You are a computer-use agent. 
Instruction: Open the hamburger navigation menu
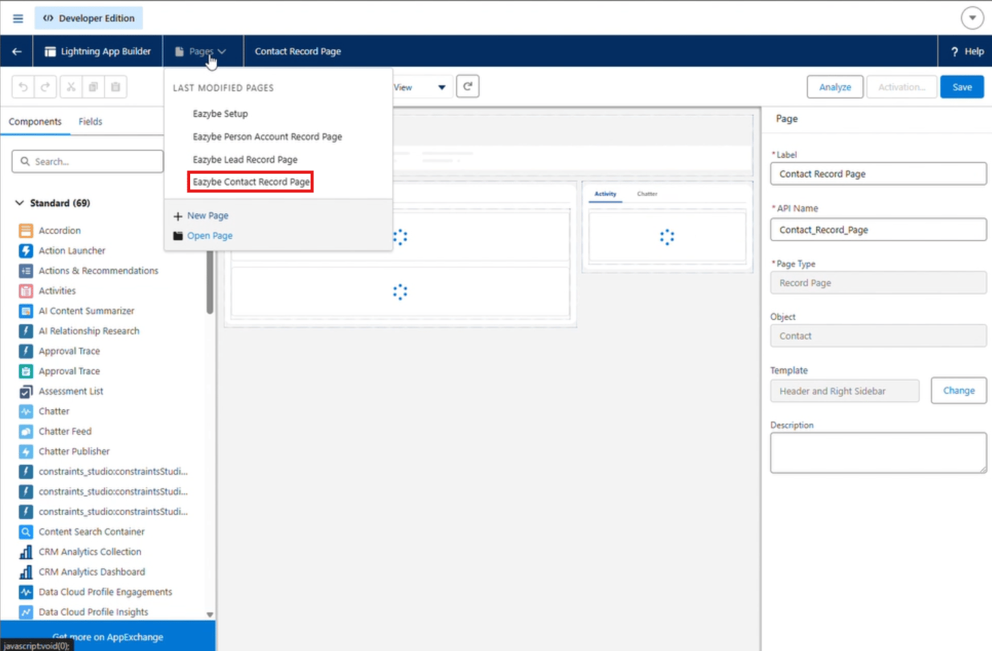(x=18, y=18)
